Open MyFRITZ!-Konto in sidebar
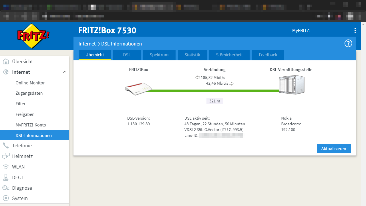366x206 pixels. (x=35, y=125)
